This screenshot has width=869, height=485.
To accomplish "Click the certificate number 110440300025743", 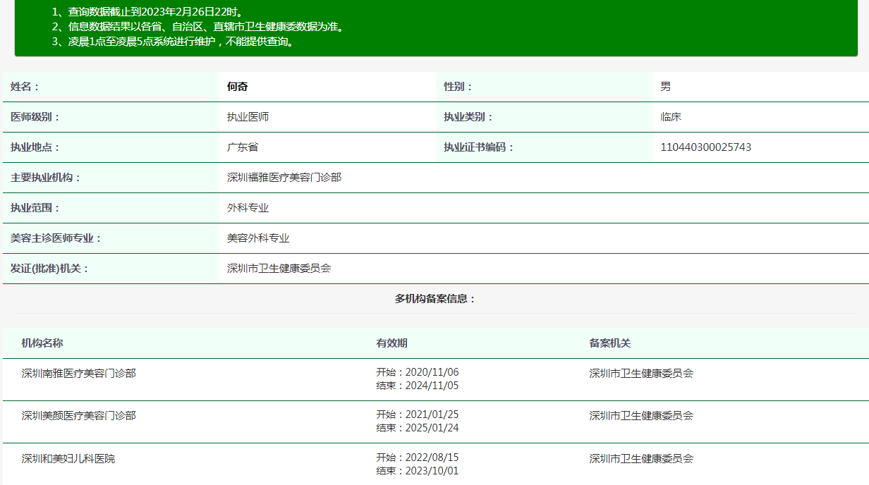I will click(x=705, y=147).
